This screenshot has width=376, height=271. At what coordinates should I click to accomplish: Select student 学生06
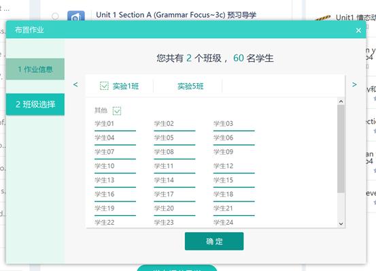click(x=223, y=138)
